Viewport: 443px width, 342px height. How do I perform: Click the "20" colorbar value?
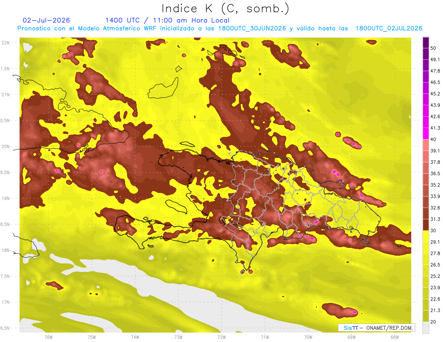pos(433,321)
